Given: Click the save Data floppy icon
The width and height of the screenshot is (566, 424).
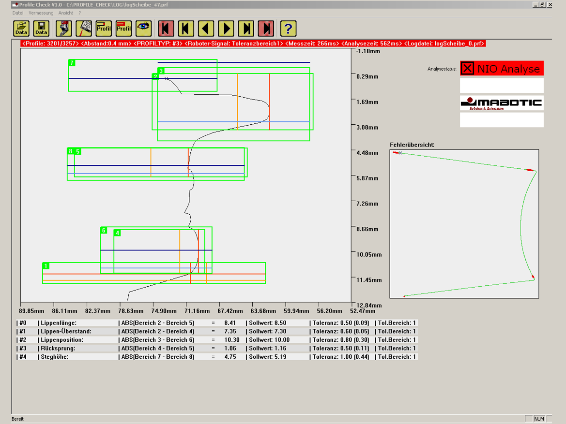Looking at the screenshot, I should pos(42,29).
